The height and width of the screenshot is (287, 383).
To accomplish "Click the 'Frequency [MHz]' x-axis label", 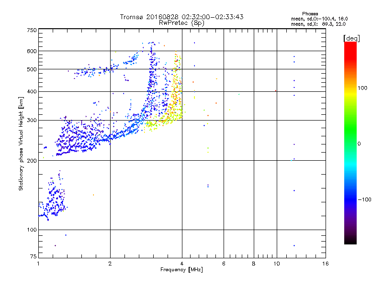I will click(x=181, y=270).
